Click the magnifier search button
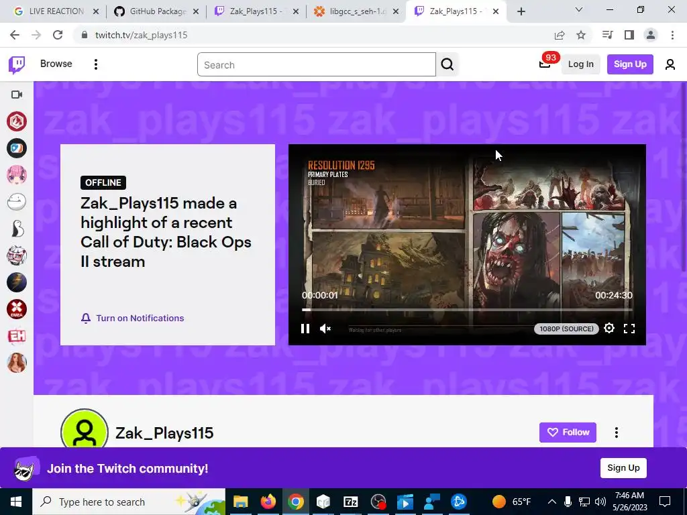The width and height of the screenshot is (687, 515). (x=447, y=65)
